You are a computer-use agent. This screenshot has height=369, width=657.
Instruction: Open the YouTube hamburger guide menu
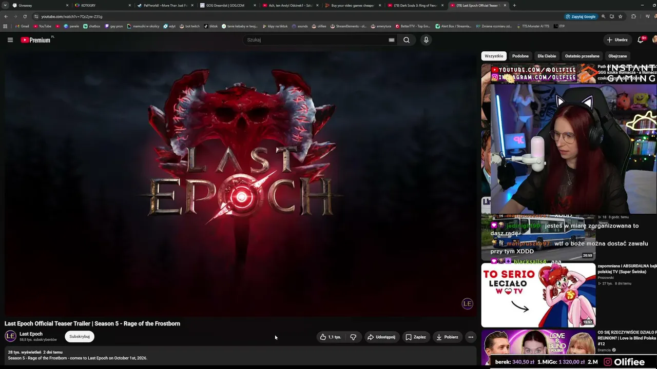click(10, 40)
